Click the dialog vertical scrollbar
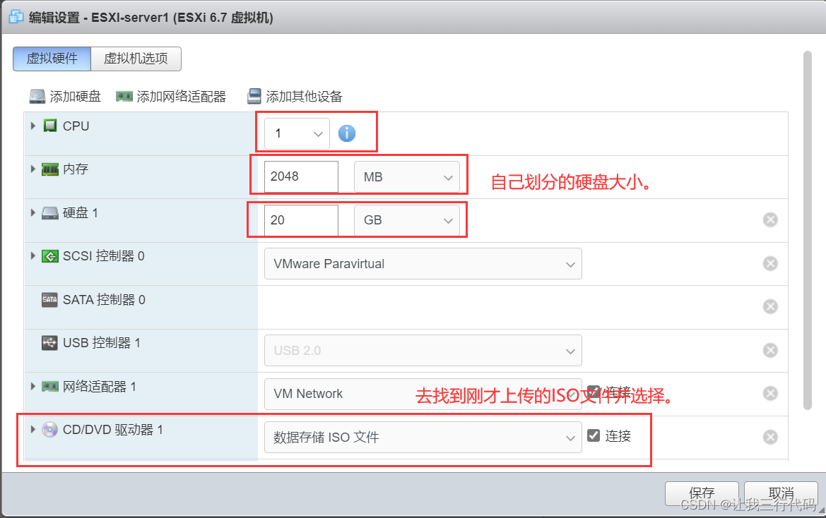The width and height of the screenshot is (826, 518). [808, 230]
